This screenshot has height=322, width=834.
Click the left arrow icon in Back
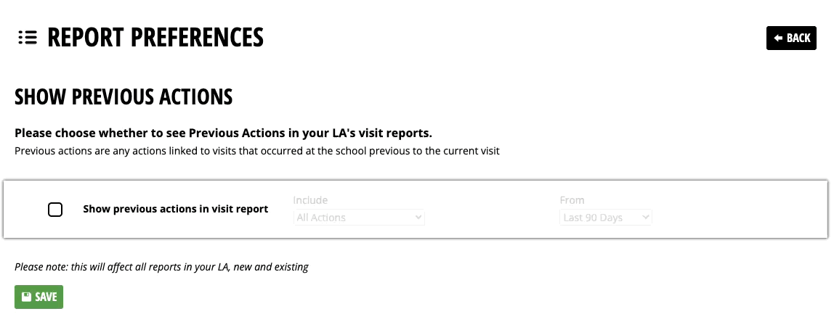pos(778,38)
